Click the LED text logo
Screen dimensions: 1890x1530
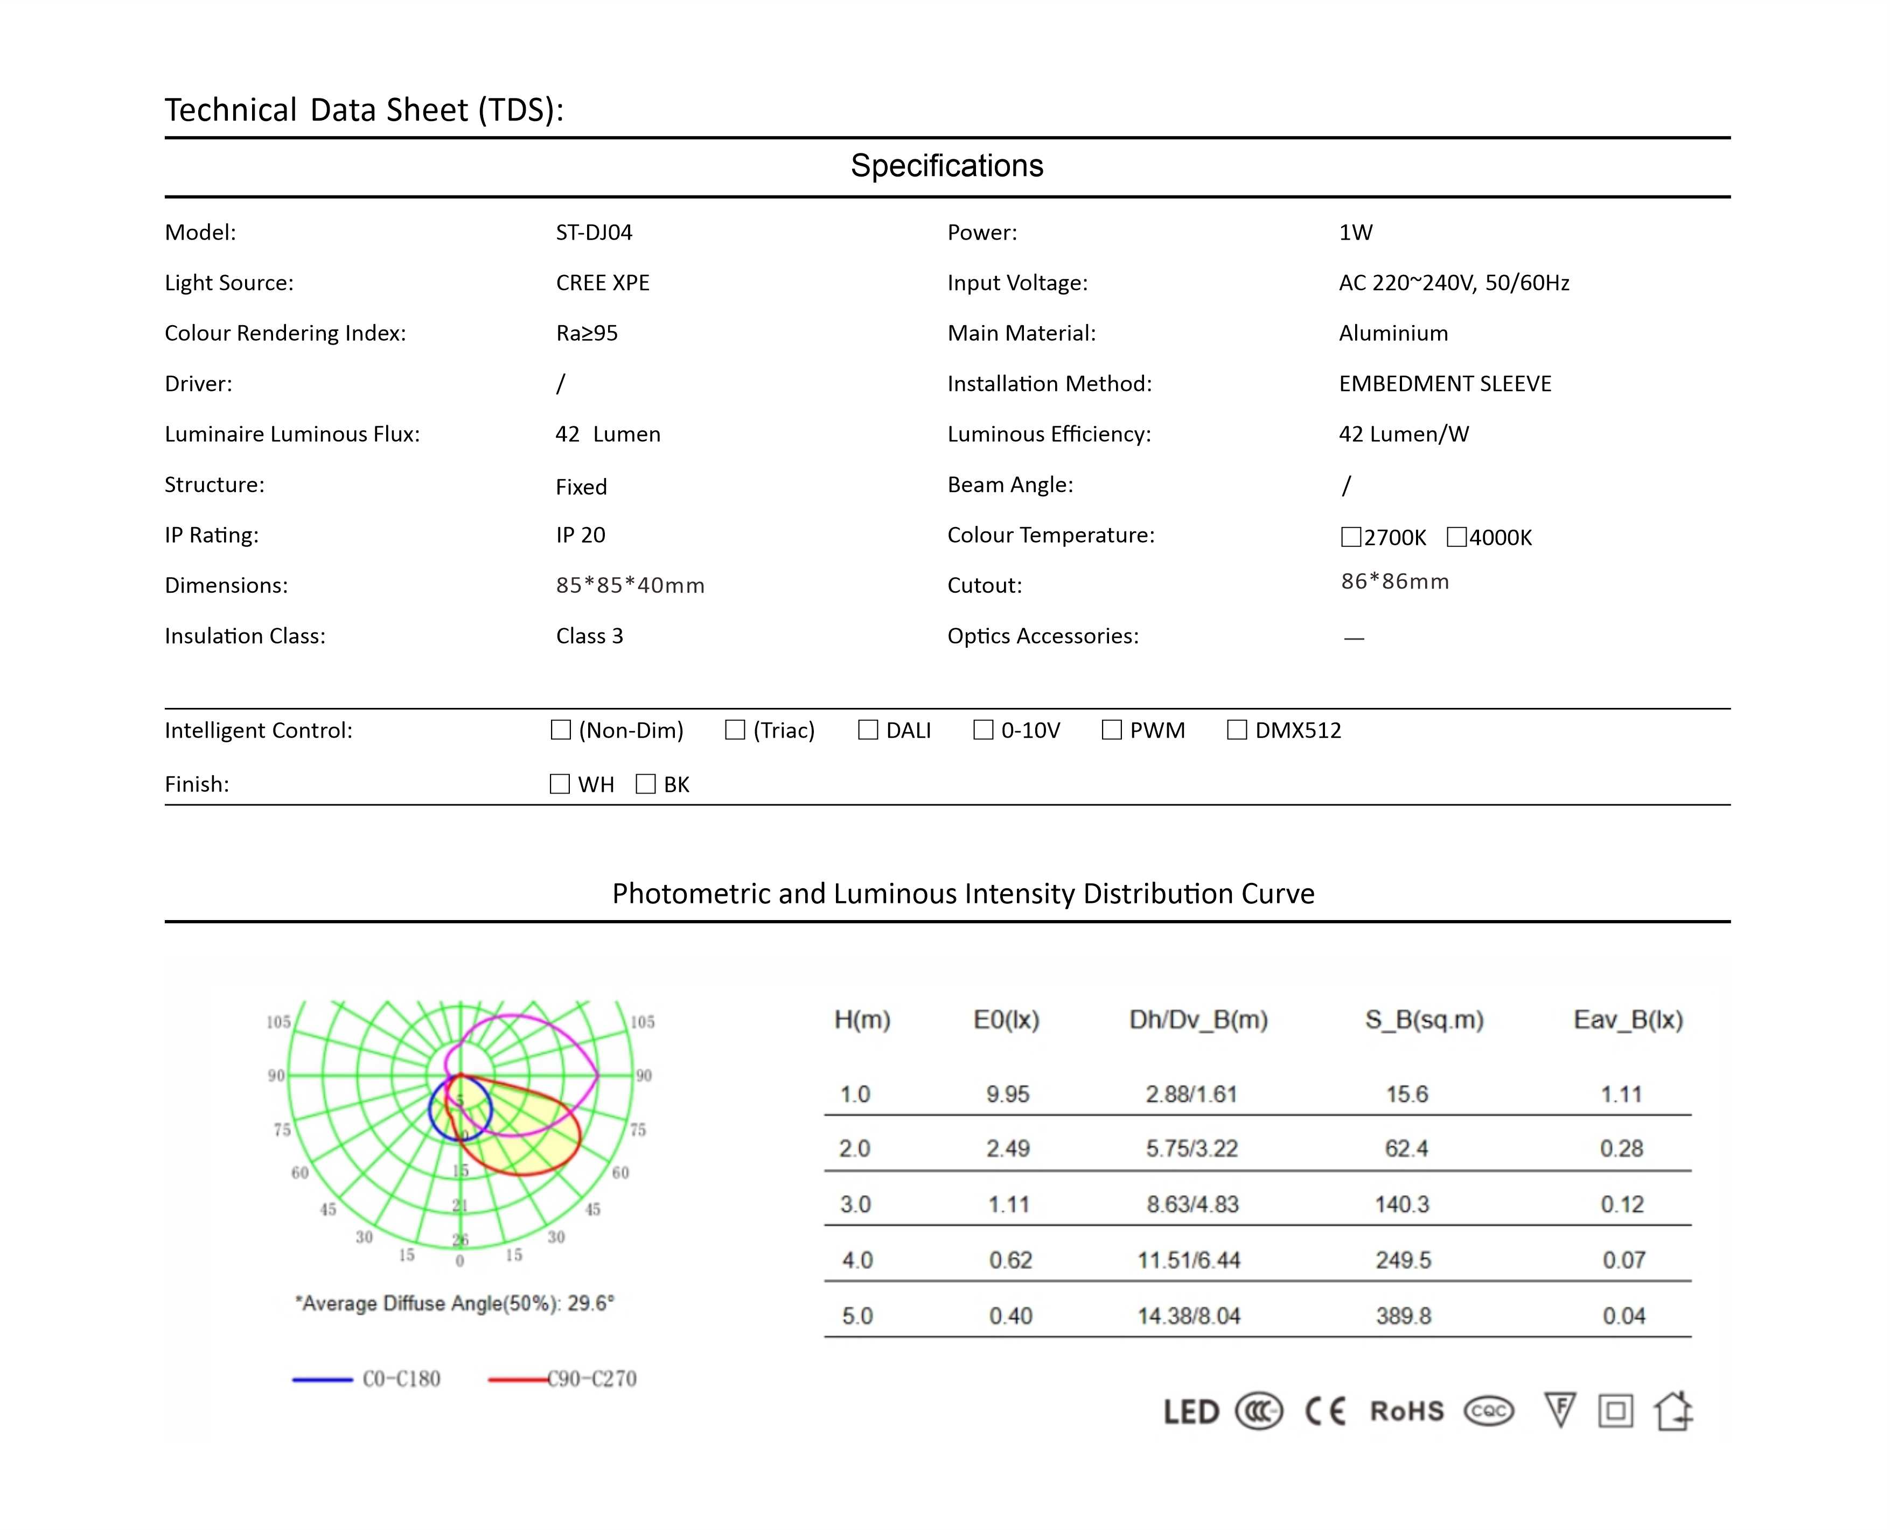click(1191, 1413)
